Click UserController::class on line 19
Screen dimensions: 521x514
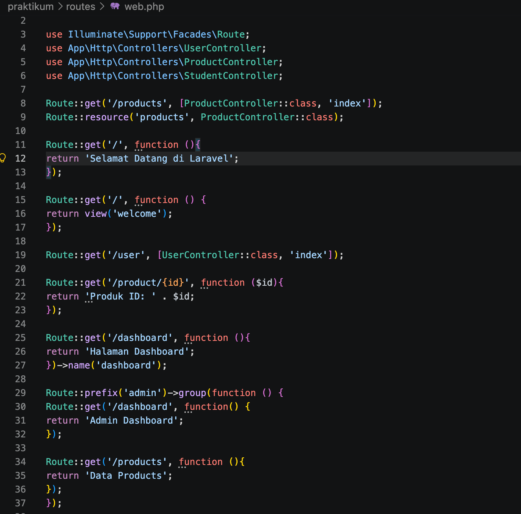tap(220, 255)
